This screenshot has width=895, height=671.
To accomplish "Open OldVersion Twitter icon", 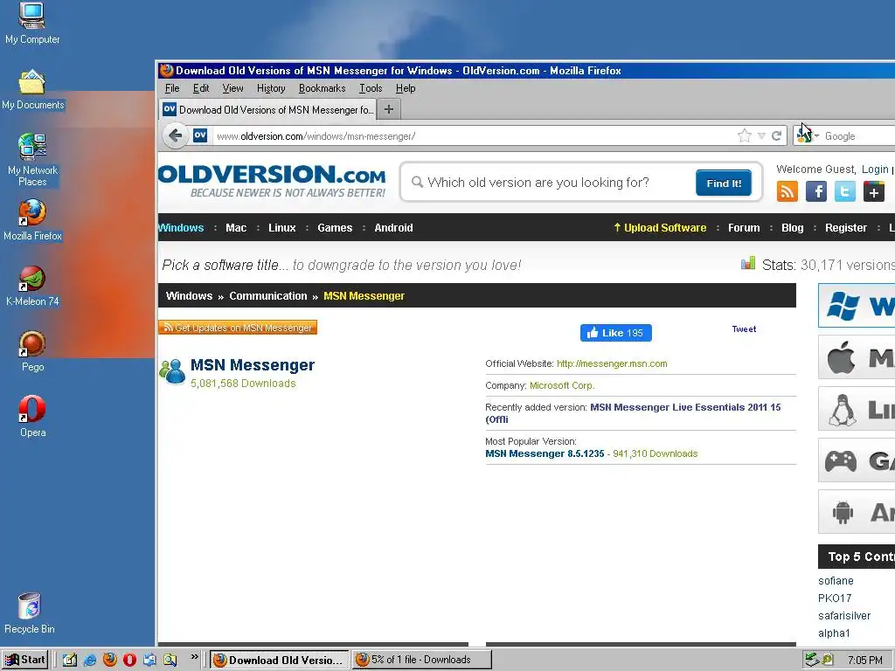I will [845, 191].
